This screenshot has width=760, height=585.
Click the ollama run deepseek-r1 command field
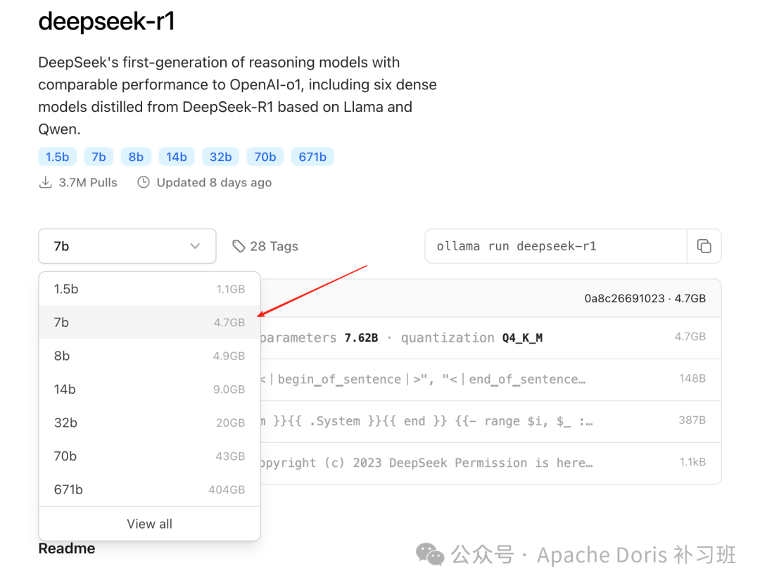click(x=556, y=246)
